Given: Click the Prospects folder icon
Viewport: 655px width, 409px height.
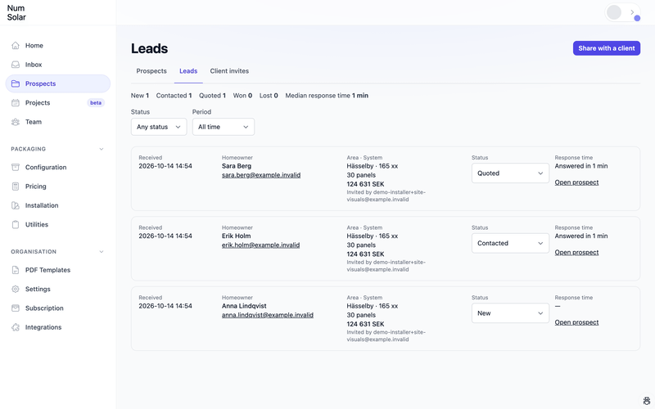Looking at the screenshot, I should point(16,83).
